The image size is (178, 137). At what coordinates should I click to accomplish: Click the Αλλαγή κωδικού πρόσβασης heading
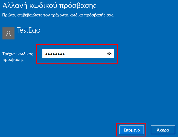49,5
